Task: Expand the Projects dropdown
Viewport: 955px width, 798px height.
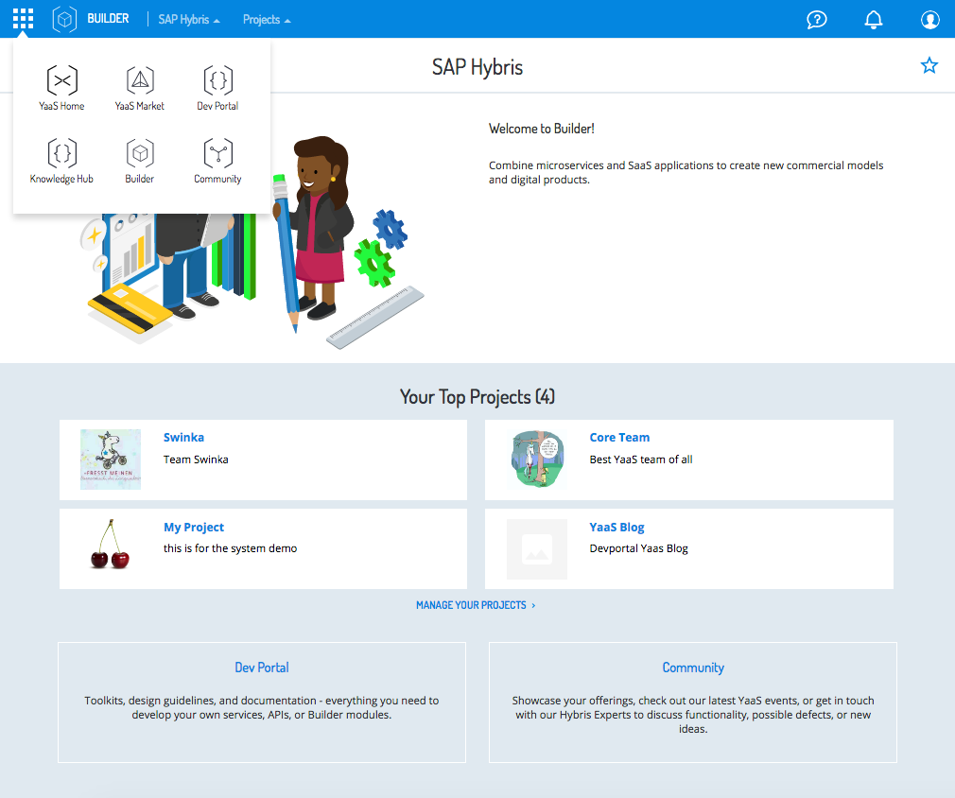Action: click(267, 20)
